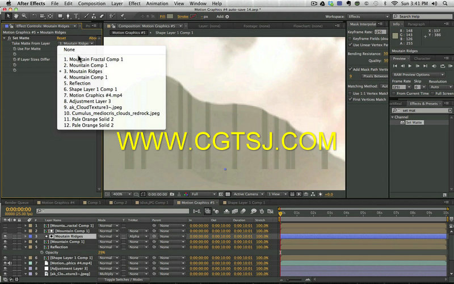Switch to the Render Queue tab

tap(16, 203)
